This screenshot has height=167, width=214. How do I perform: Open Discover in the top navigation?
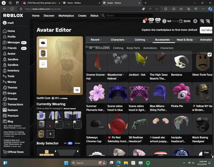point(49,15)
